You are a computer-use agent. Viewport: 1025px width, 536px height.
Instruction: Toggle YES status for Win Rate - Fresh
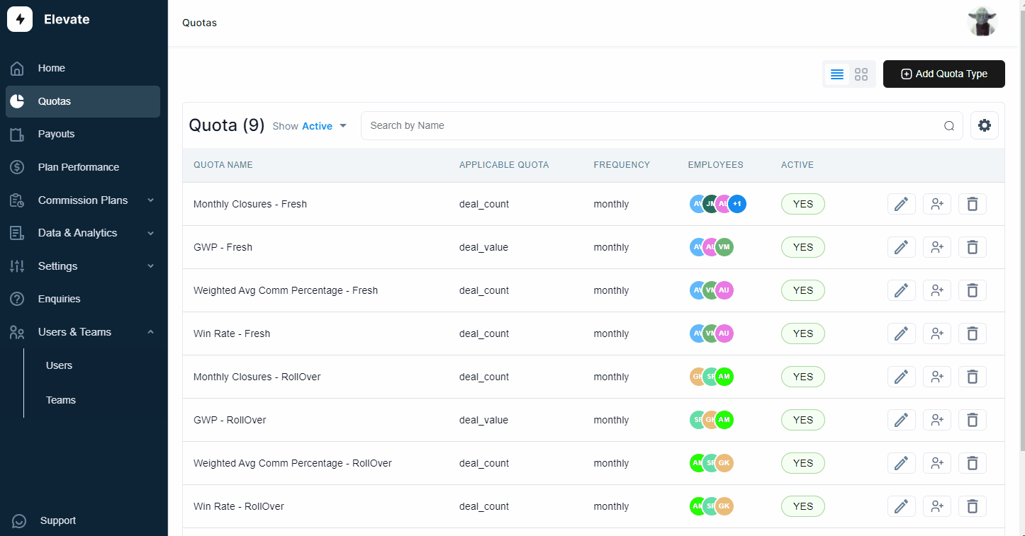click(803, 333)
